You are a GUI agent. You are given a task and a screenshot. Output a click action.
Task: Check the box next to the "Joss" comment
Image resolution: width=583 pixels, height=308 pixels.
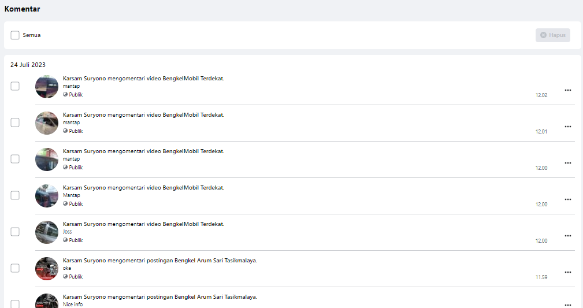[x=15, y=232]
